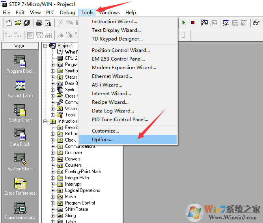Click Customize... in the Tools menu
The image size is (263, 223).
tap(105, 131)
